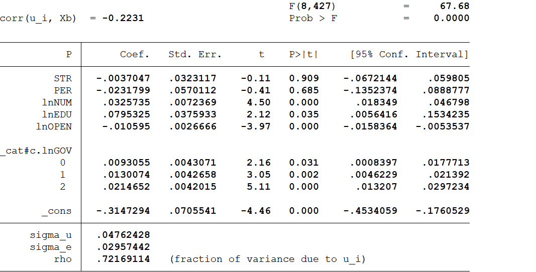
Task: Select the _cons coefficient -.3147294
Action: [123, 211]
